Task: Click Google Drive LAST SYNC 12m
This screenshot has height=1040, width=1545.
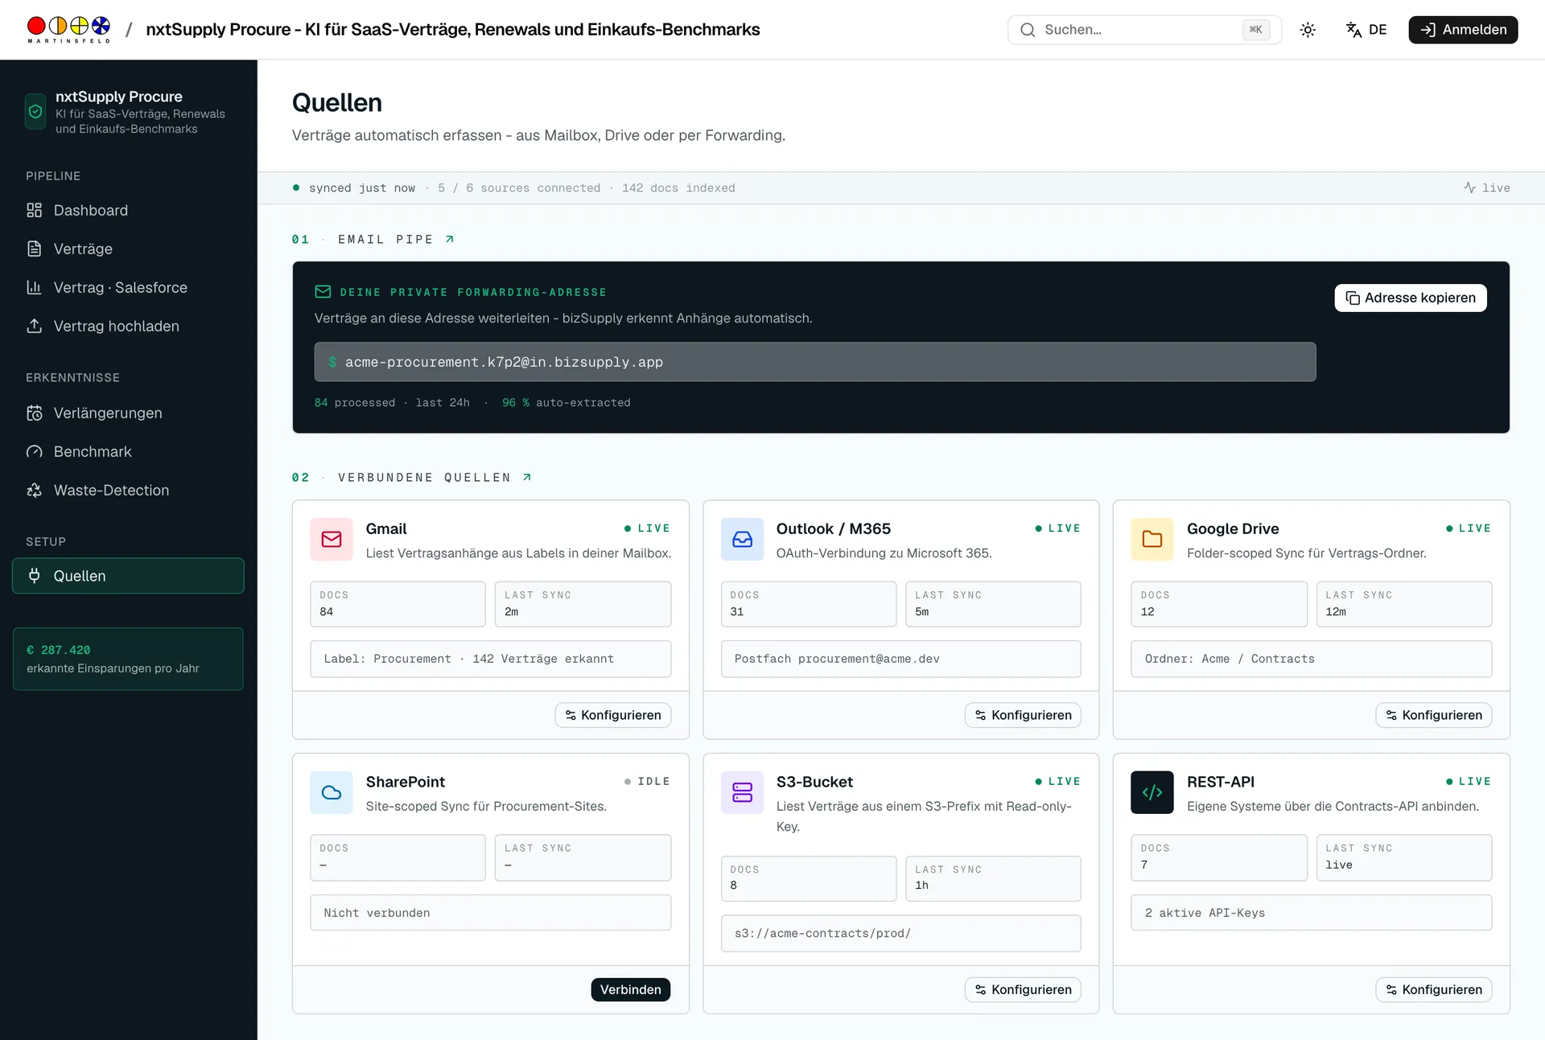Action: pyautogui.click(x=1336, y=611)
